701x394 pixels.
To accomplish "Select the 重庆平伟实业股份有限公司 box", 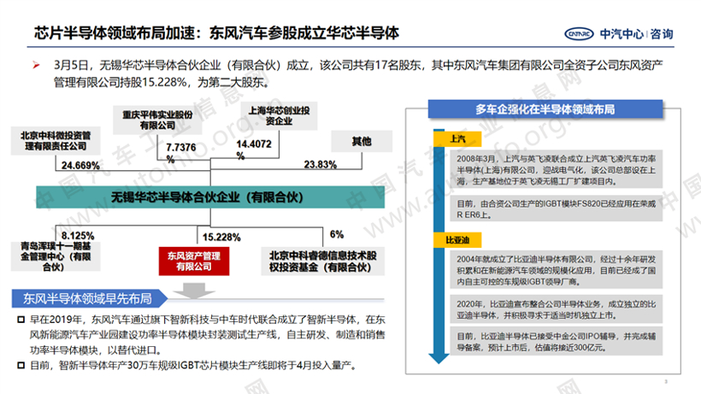I will (x=168, y=120).
